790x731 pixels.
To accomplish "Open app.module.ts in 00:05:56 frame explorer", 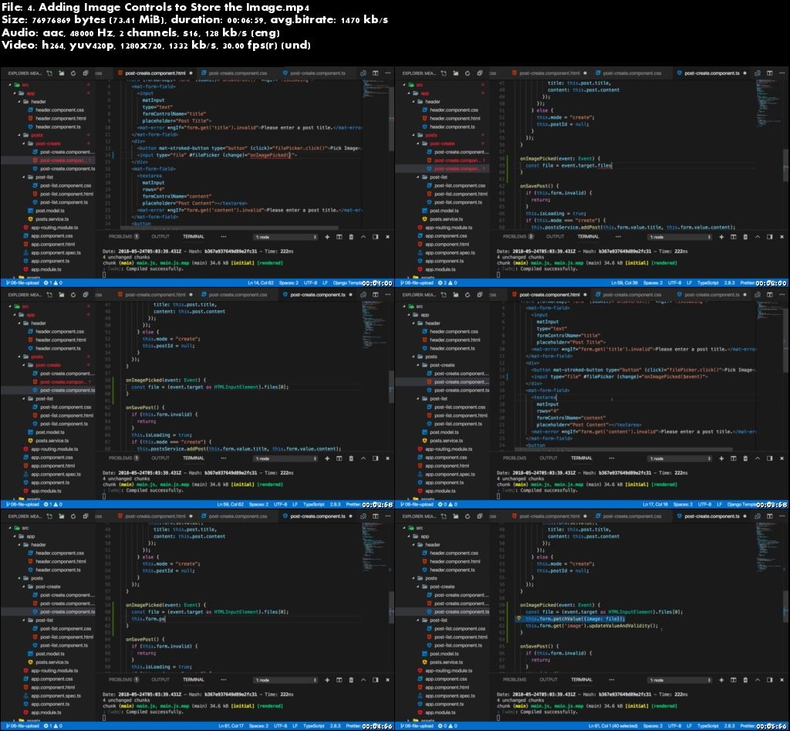I will click(436, 712).
